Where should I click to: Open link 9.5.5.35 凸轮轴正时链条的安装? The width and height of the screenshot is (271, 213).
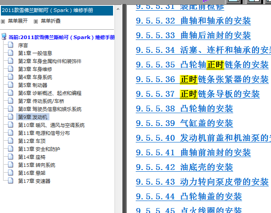(x=202, y=65)
